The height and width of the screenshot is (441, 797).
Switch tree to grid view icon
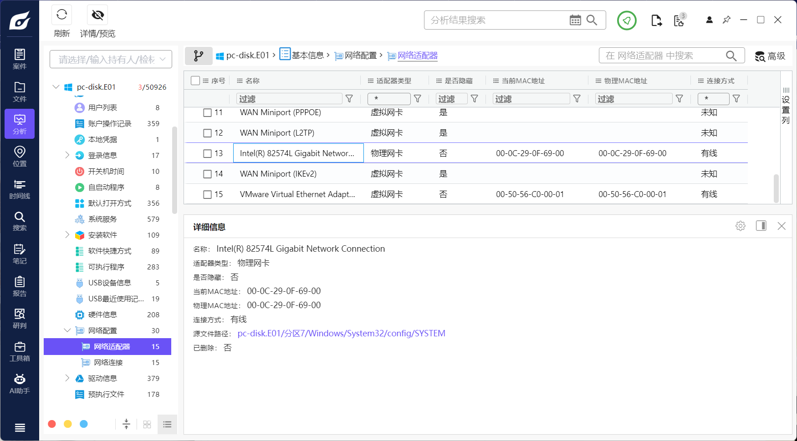[147, 424]
